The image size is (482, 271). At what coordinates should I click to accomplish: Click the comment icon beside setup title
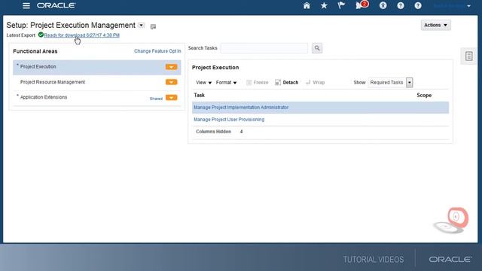153,27
